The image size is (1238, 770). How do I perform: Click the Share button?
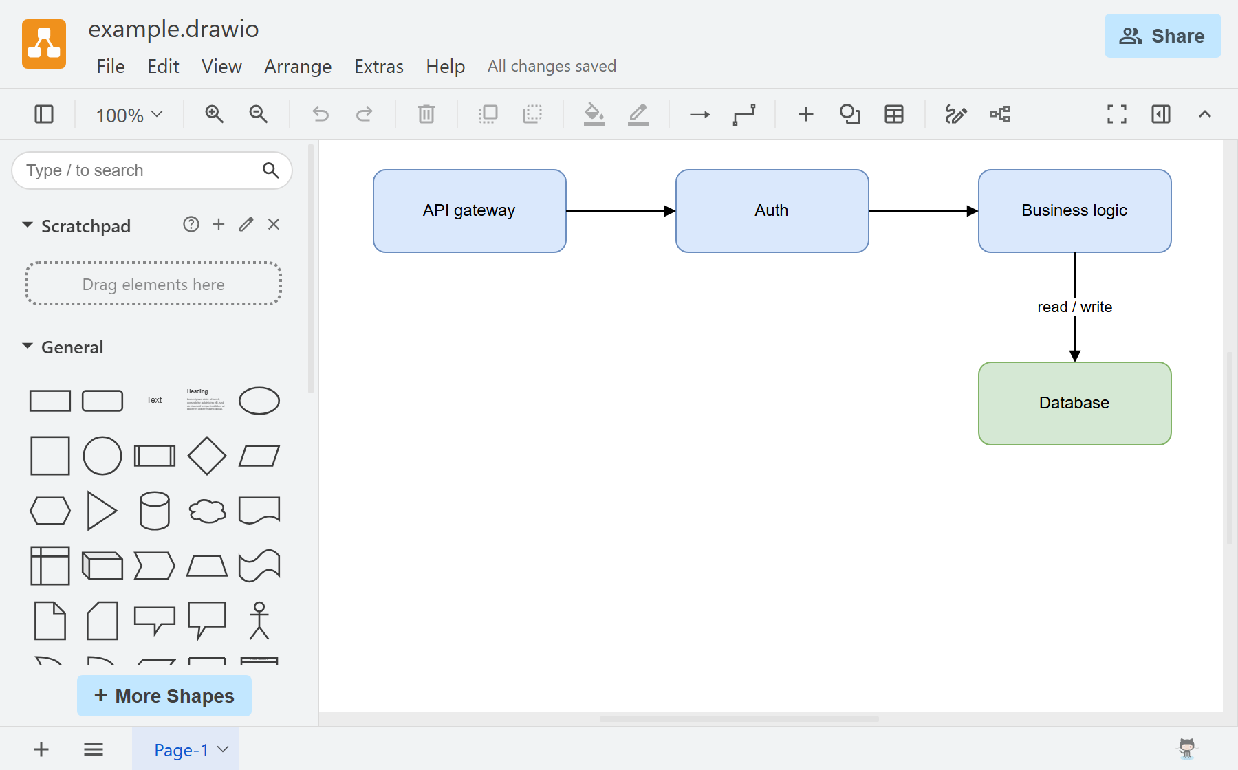pos(1162,36)
